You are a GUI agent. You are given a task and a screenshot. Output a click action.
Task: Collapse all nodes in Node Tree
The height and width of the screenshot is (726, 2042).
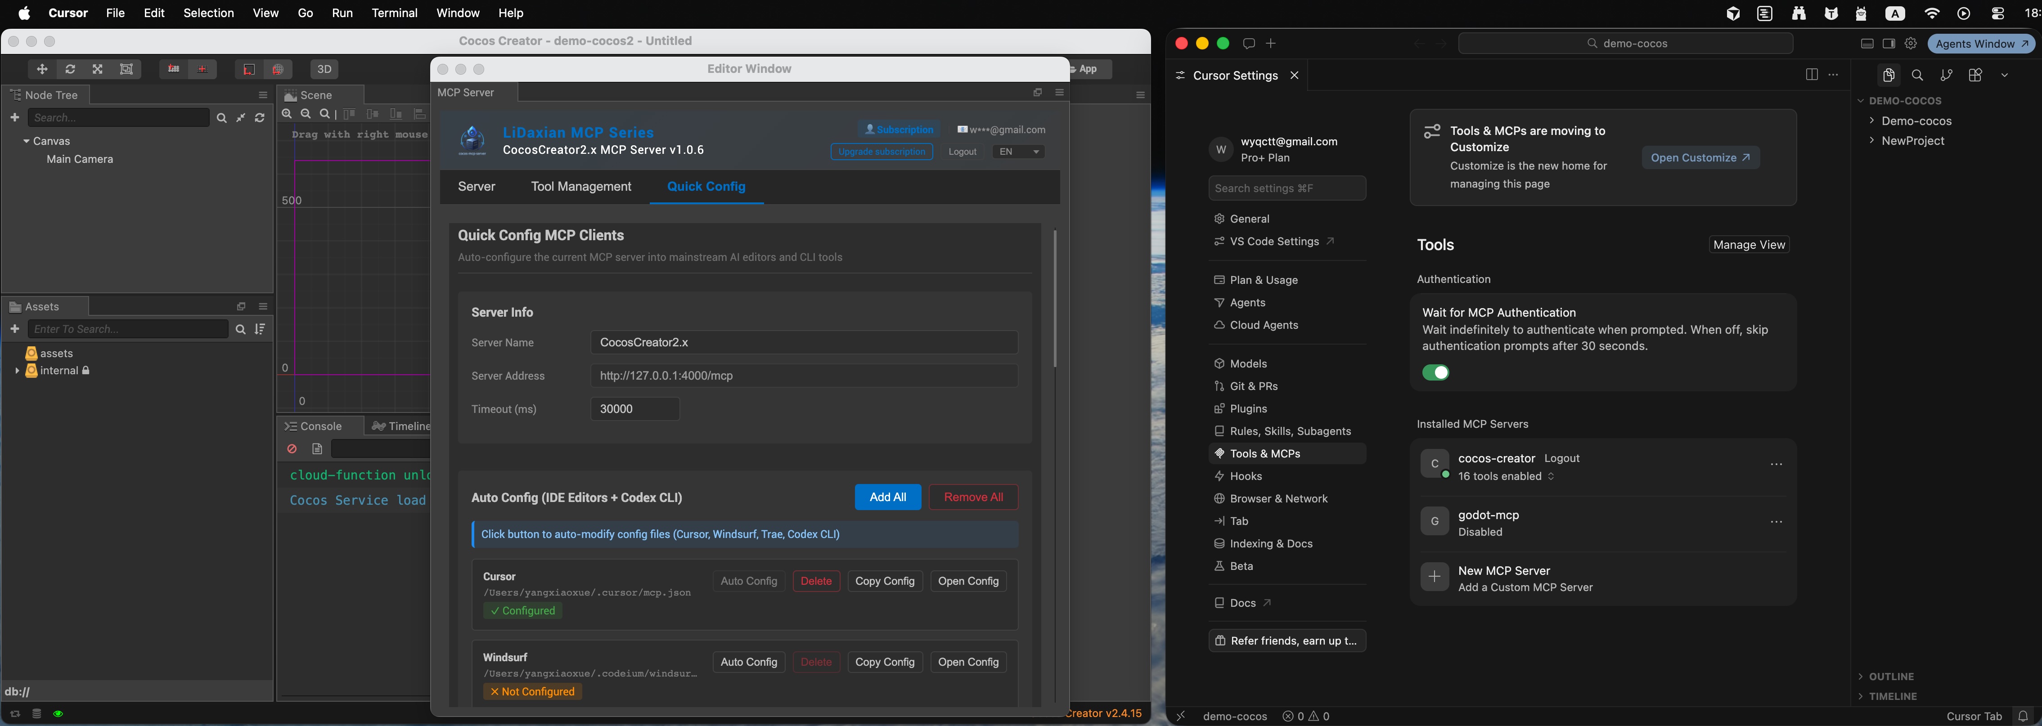tap(241, 117)
